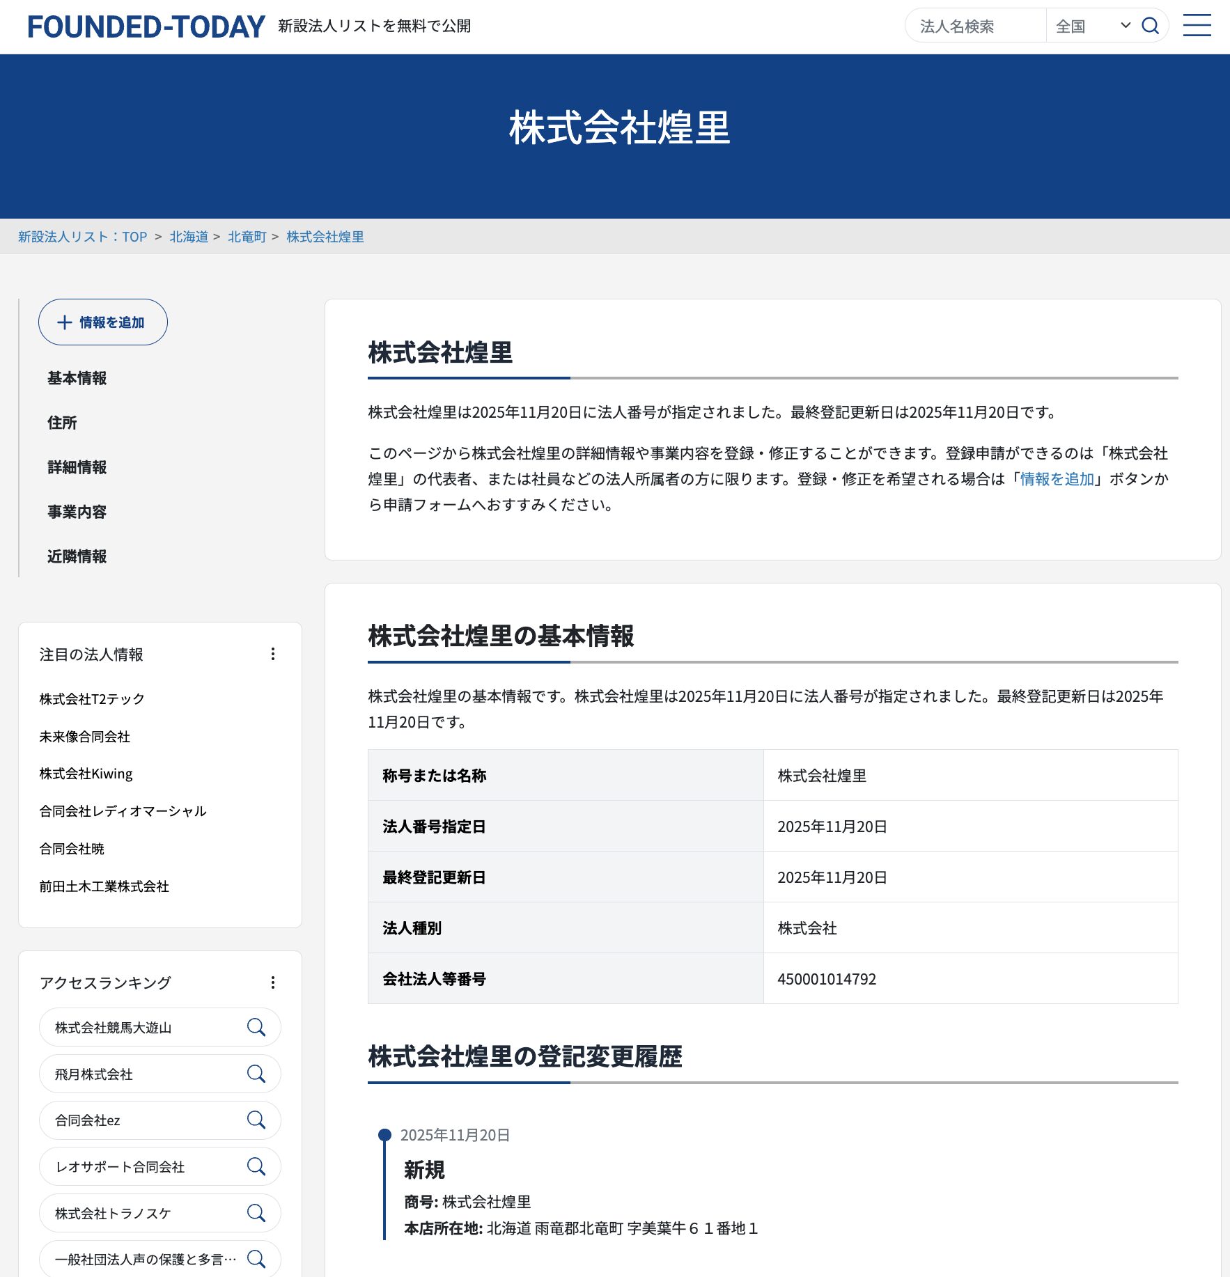Click the 情報を追加 button
Screen dimensions: 1230x1277
click(x=102, y=322)
